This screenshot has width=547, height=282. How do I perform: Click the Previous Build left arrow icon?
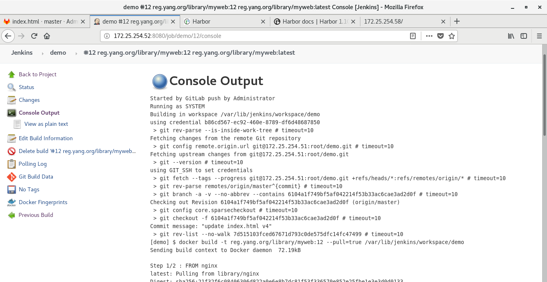[12, 215]
